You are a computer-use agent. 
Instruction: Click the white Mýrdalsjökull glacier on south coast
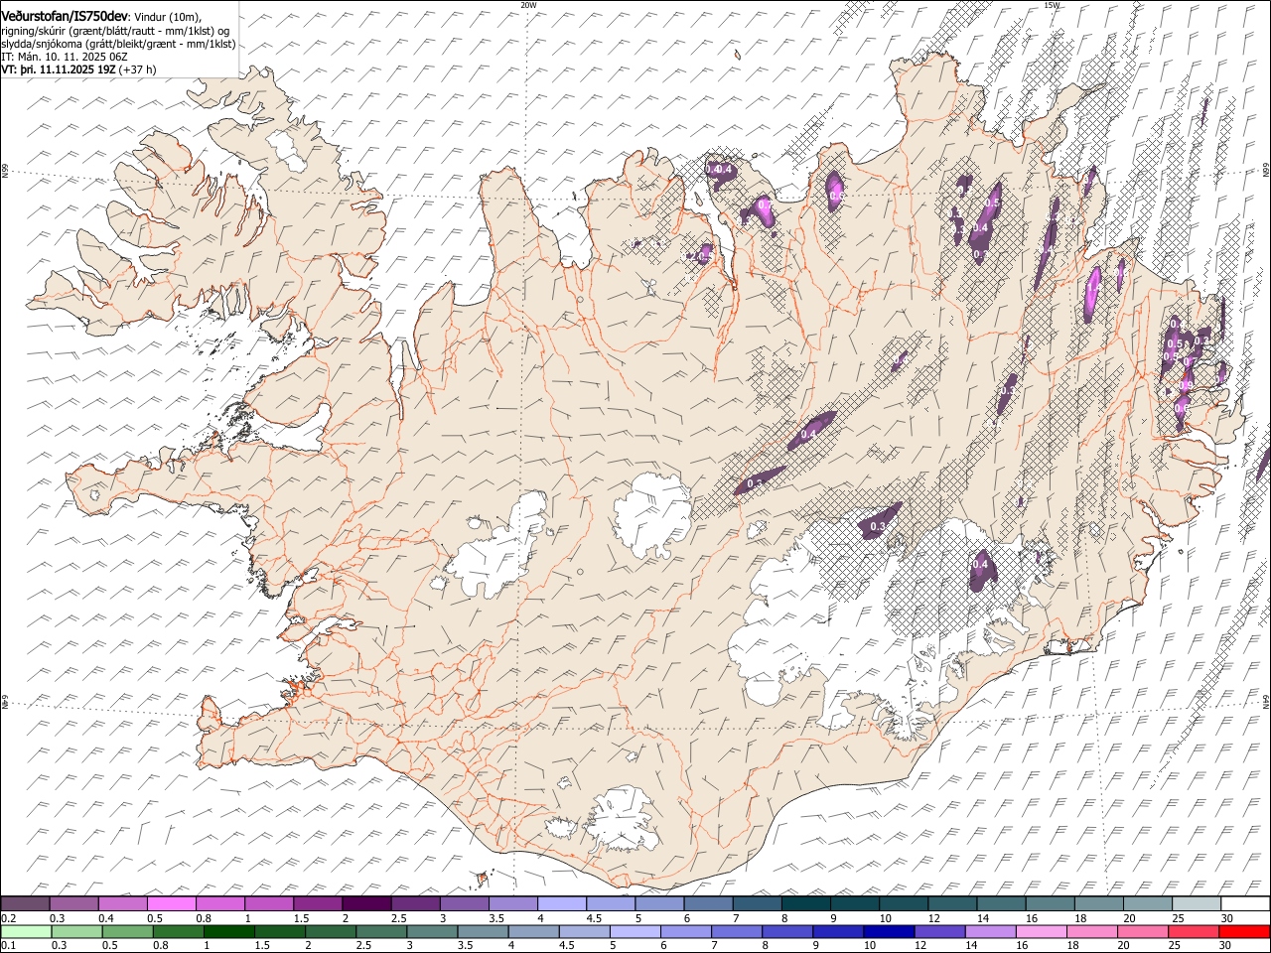[x=623, y=821]
